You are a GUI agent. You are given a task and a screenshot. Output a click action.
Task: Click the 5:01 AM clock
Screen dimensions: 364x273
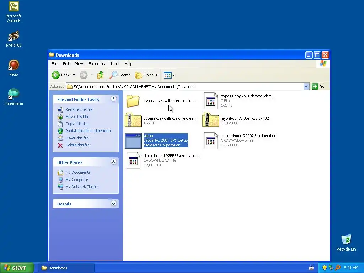(x=351, y=268)
